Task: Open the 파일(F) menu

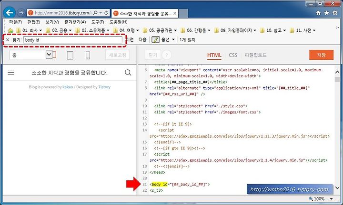Action: [x=15, y=22]
